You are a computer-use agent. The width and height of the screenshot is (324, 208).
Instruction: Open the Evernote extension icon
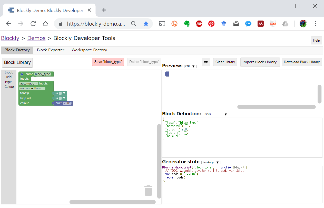[186, 24]
